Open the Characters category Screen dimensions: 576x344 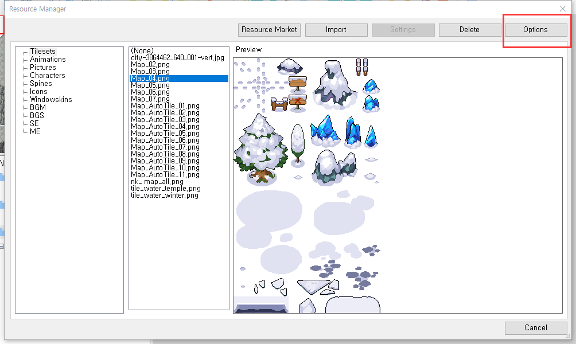(48, 76)
